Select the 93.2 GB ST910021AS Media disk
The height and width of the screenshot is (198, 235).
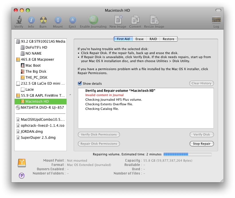pos(41,41)
